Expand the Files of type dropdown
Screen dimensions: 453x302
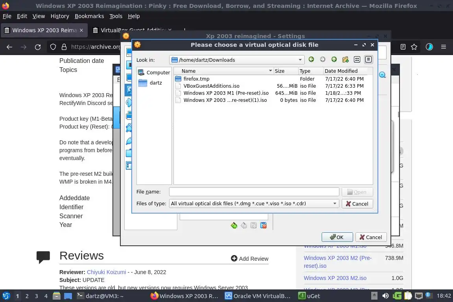pos(335,203)
